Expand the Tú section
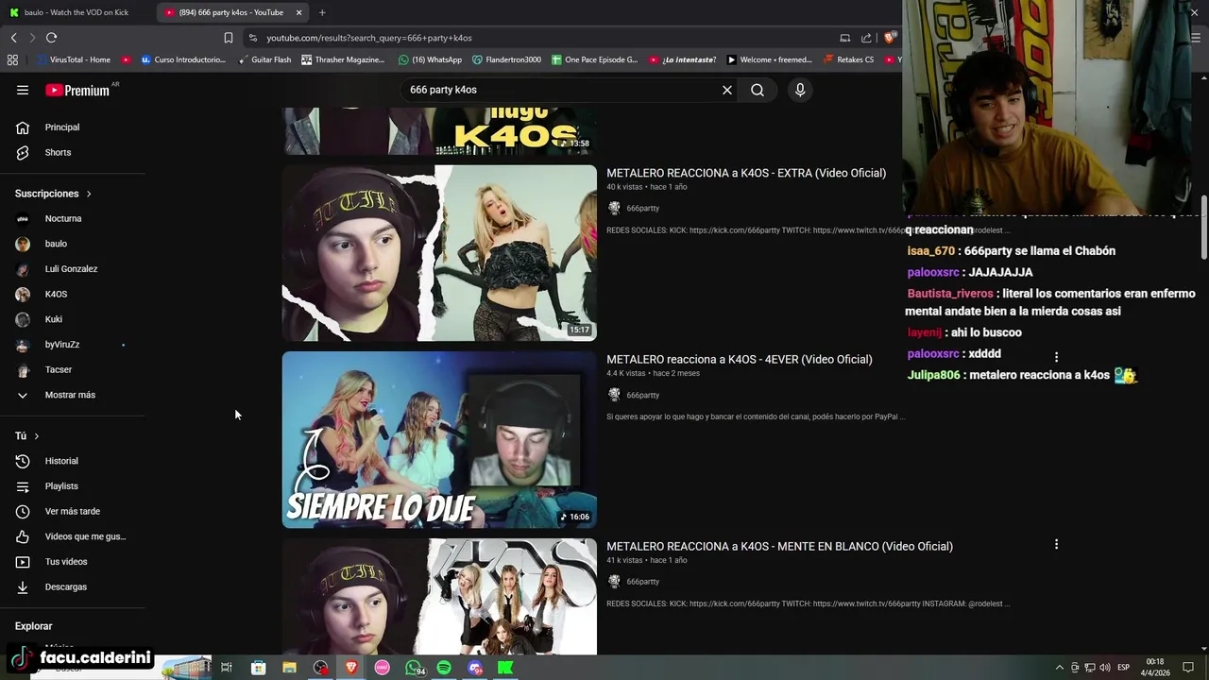This screenshot has height=680, width=1209. click(x=27, y=435)
